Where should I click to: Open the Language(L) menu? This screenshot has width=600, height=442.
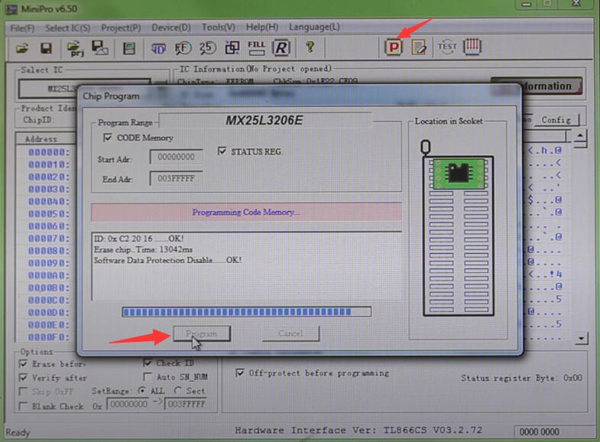[x=314, y=27]
